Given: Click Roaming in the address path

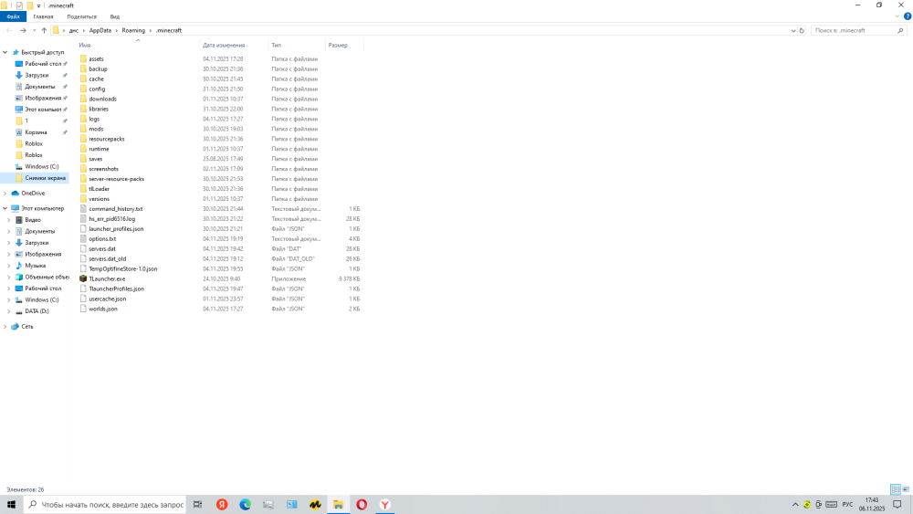Looking at the screenshot, I should coord(133,30).
